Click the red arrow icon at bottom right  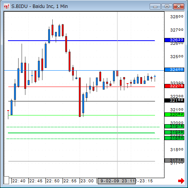[181, 181]
